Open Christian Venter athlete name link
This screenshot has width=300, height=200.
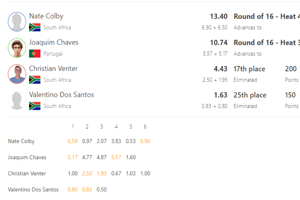(53, 69)
